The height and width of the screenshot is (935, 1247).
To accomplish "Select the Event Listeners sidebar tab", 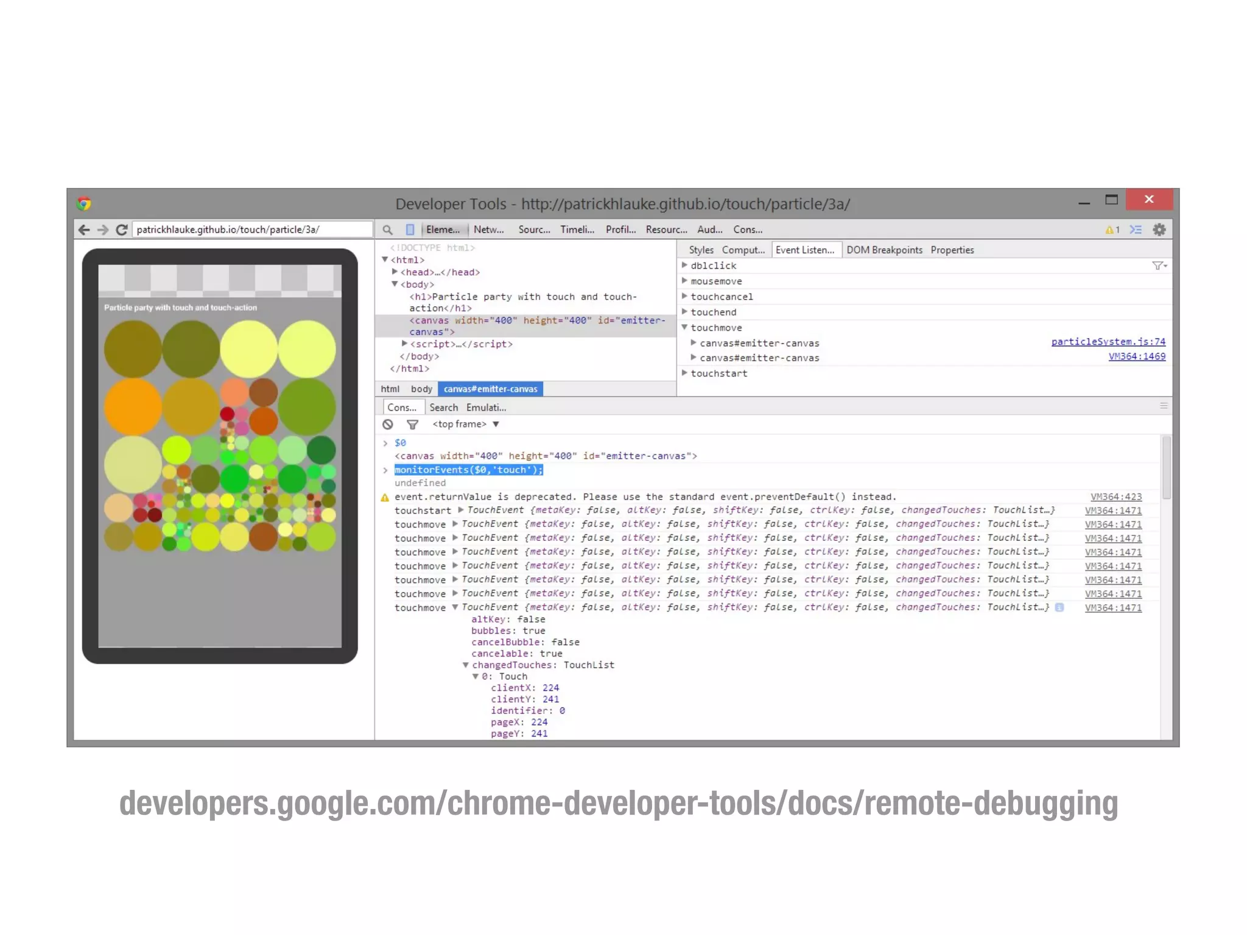I will coord(806,250).
